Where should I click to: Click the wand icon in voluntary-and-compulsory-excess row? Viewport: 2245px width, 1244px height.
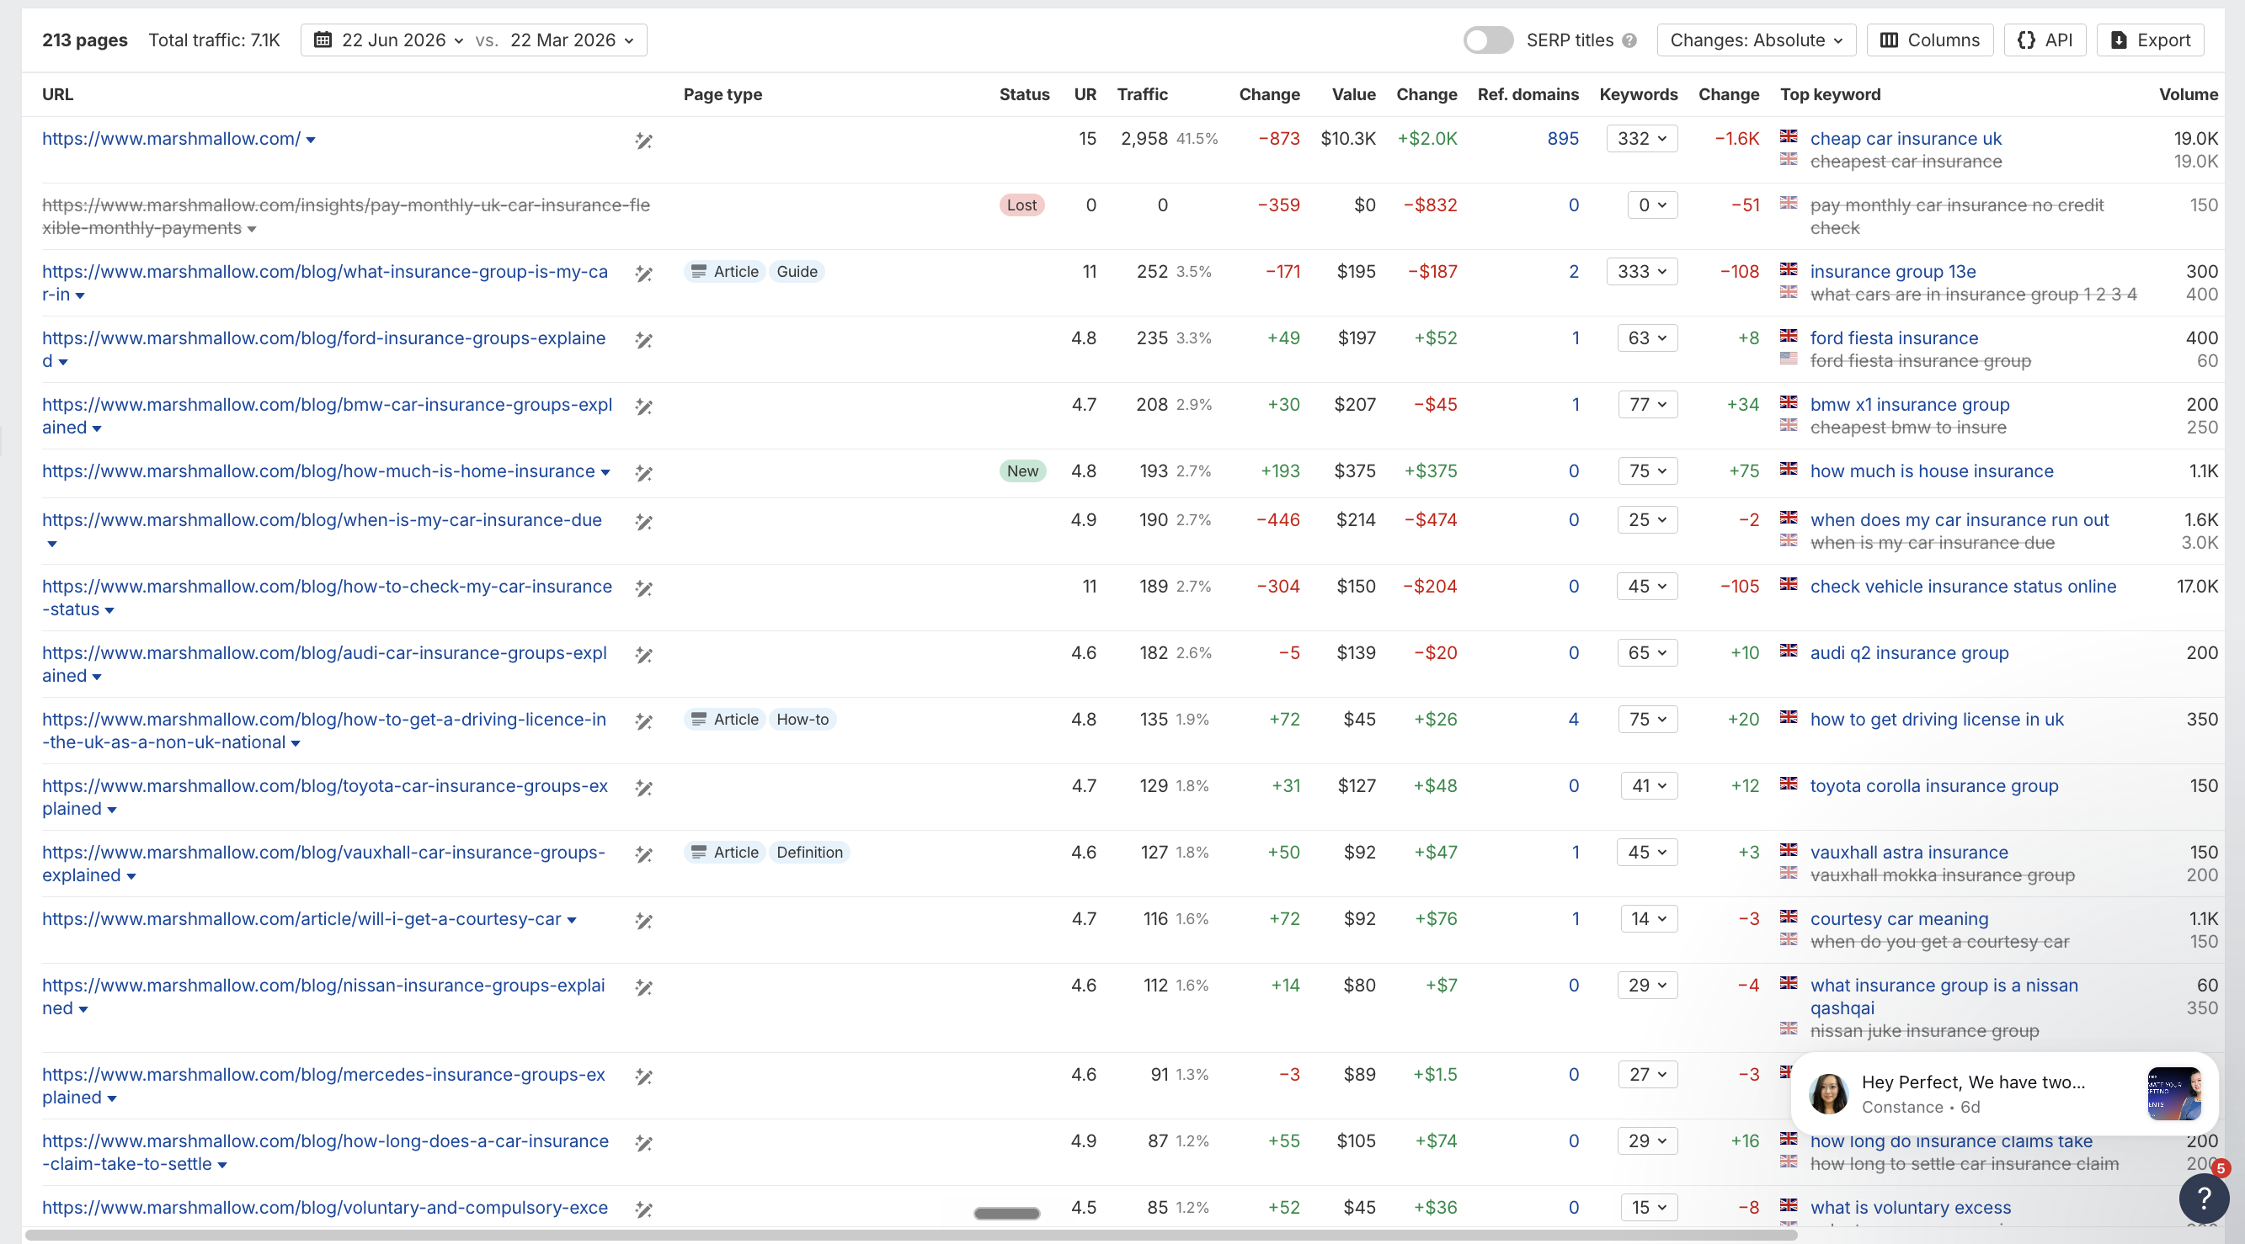point(643,1209)
